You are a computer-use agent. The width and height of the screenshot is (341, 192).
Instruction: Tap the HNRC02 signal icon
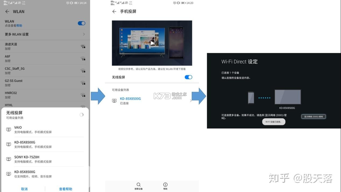click(x=83, y=95)
